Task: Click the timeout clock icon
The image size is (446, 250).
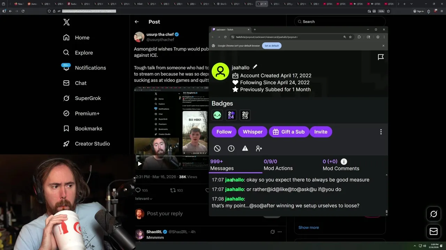Action: pyautogui.click(x=231, y=149)
